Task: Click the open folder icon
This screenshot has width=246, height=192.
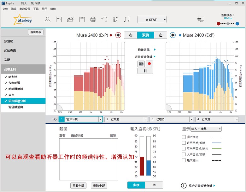Action: tap(70, 20)
